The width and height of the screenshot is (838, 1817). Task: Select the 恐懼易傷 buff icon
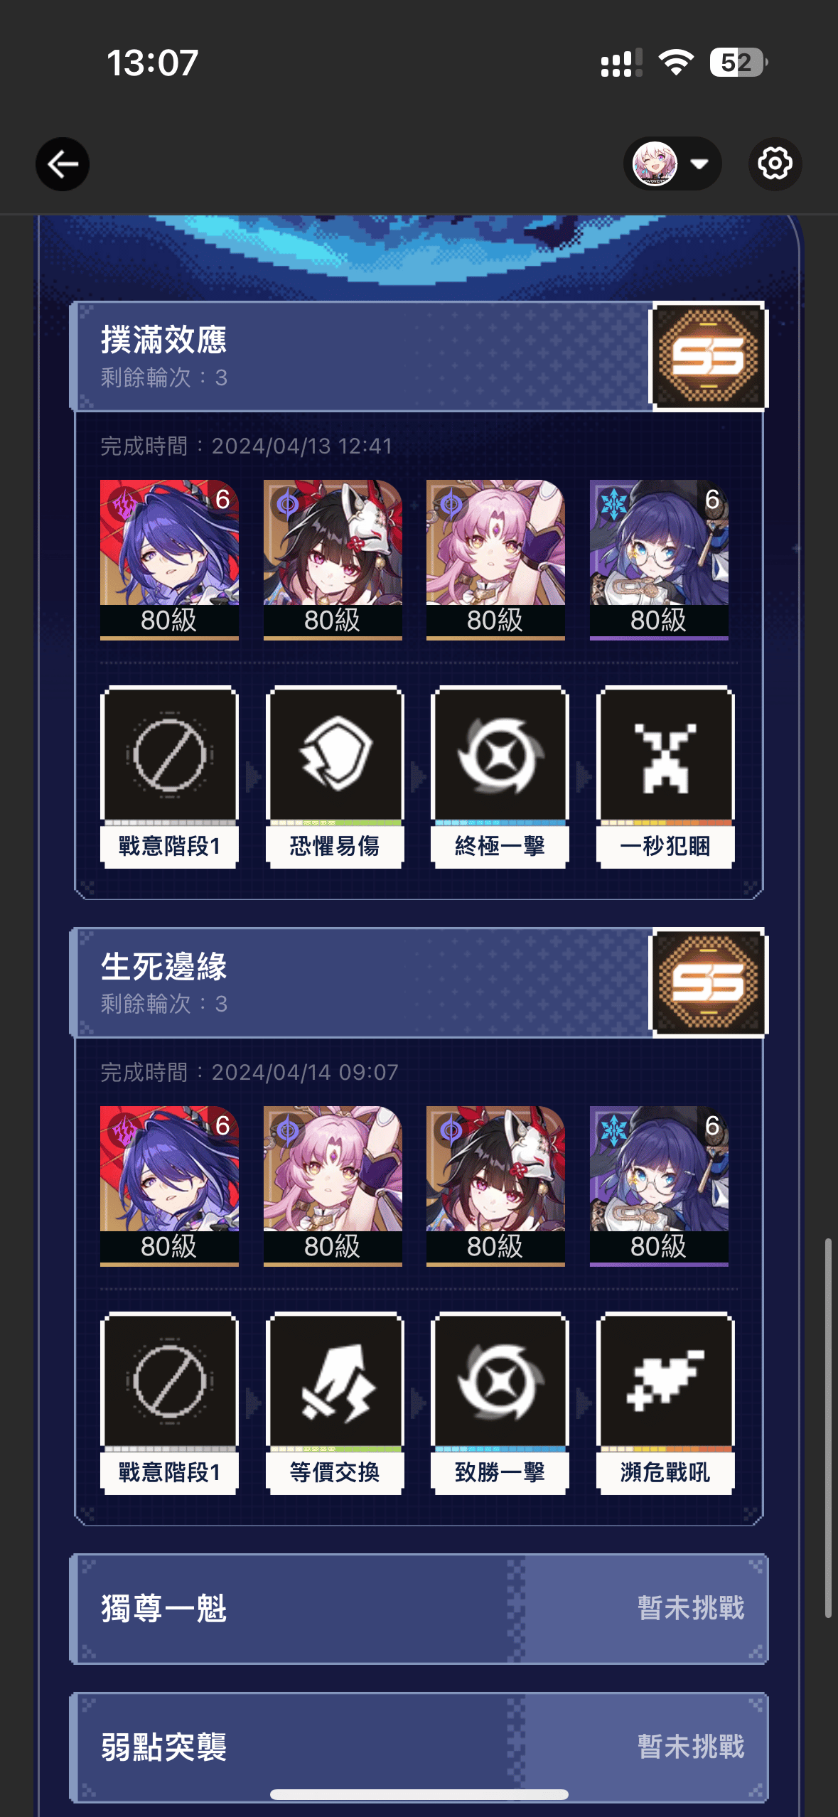(x=335, y=777)
